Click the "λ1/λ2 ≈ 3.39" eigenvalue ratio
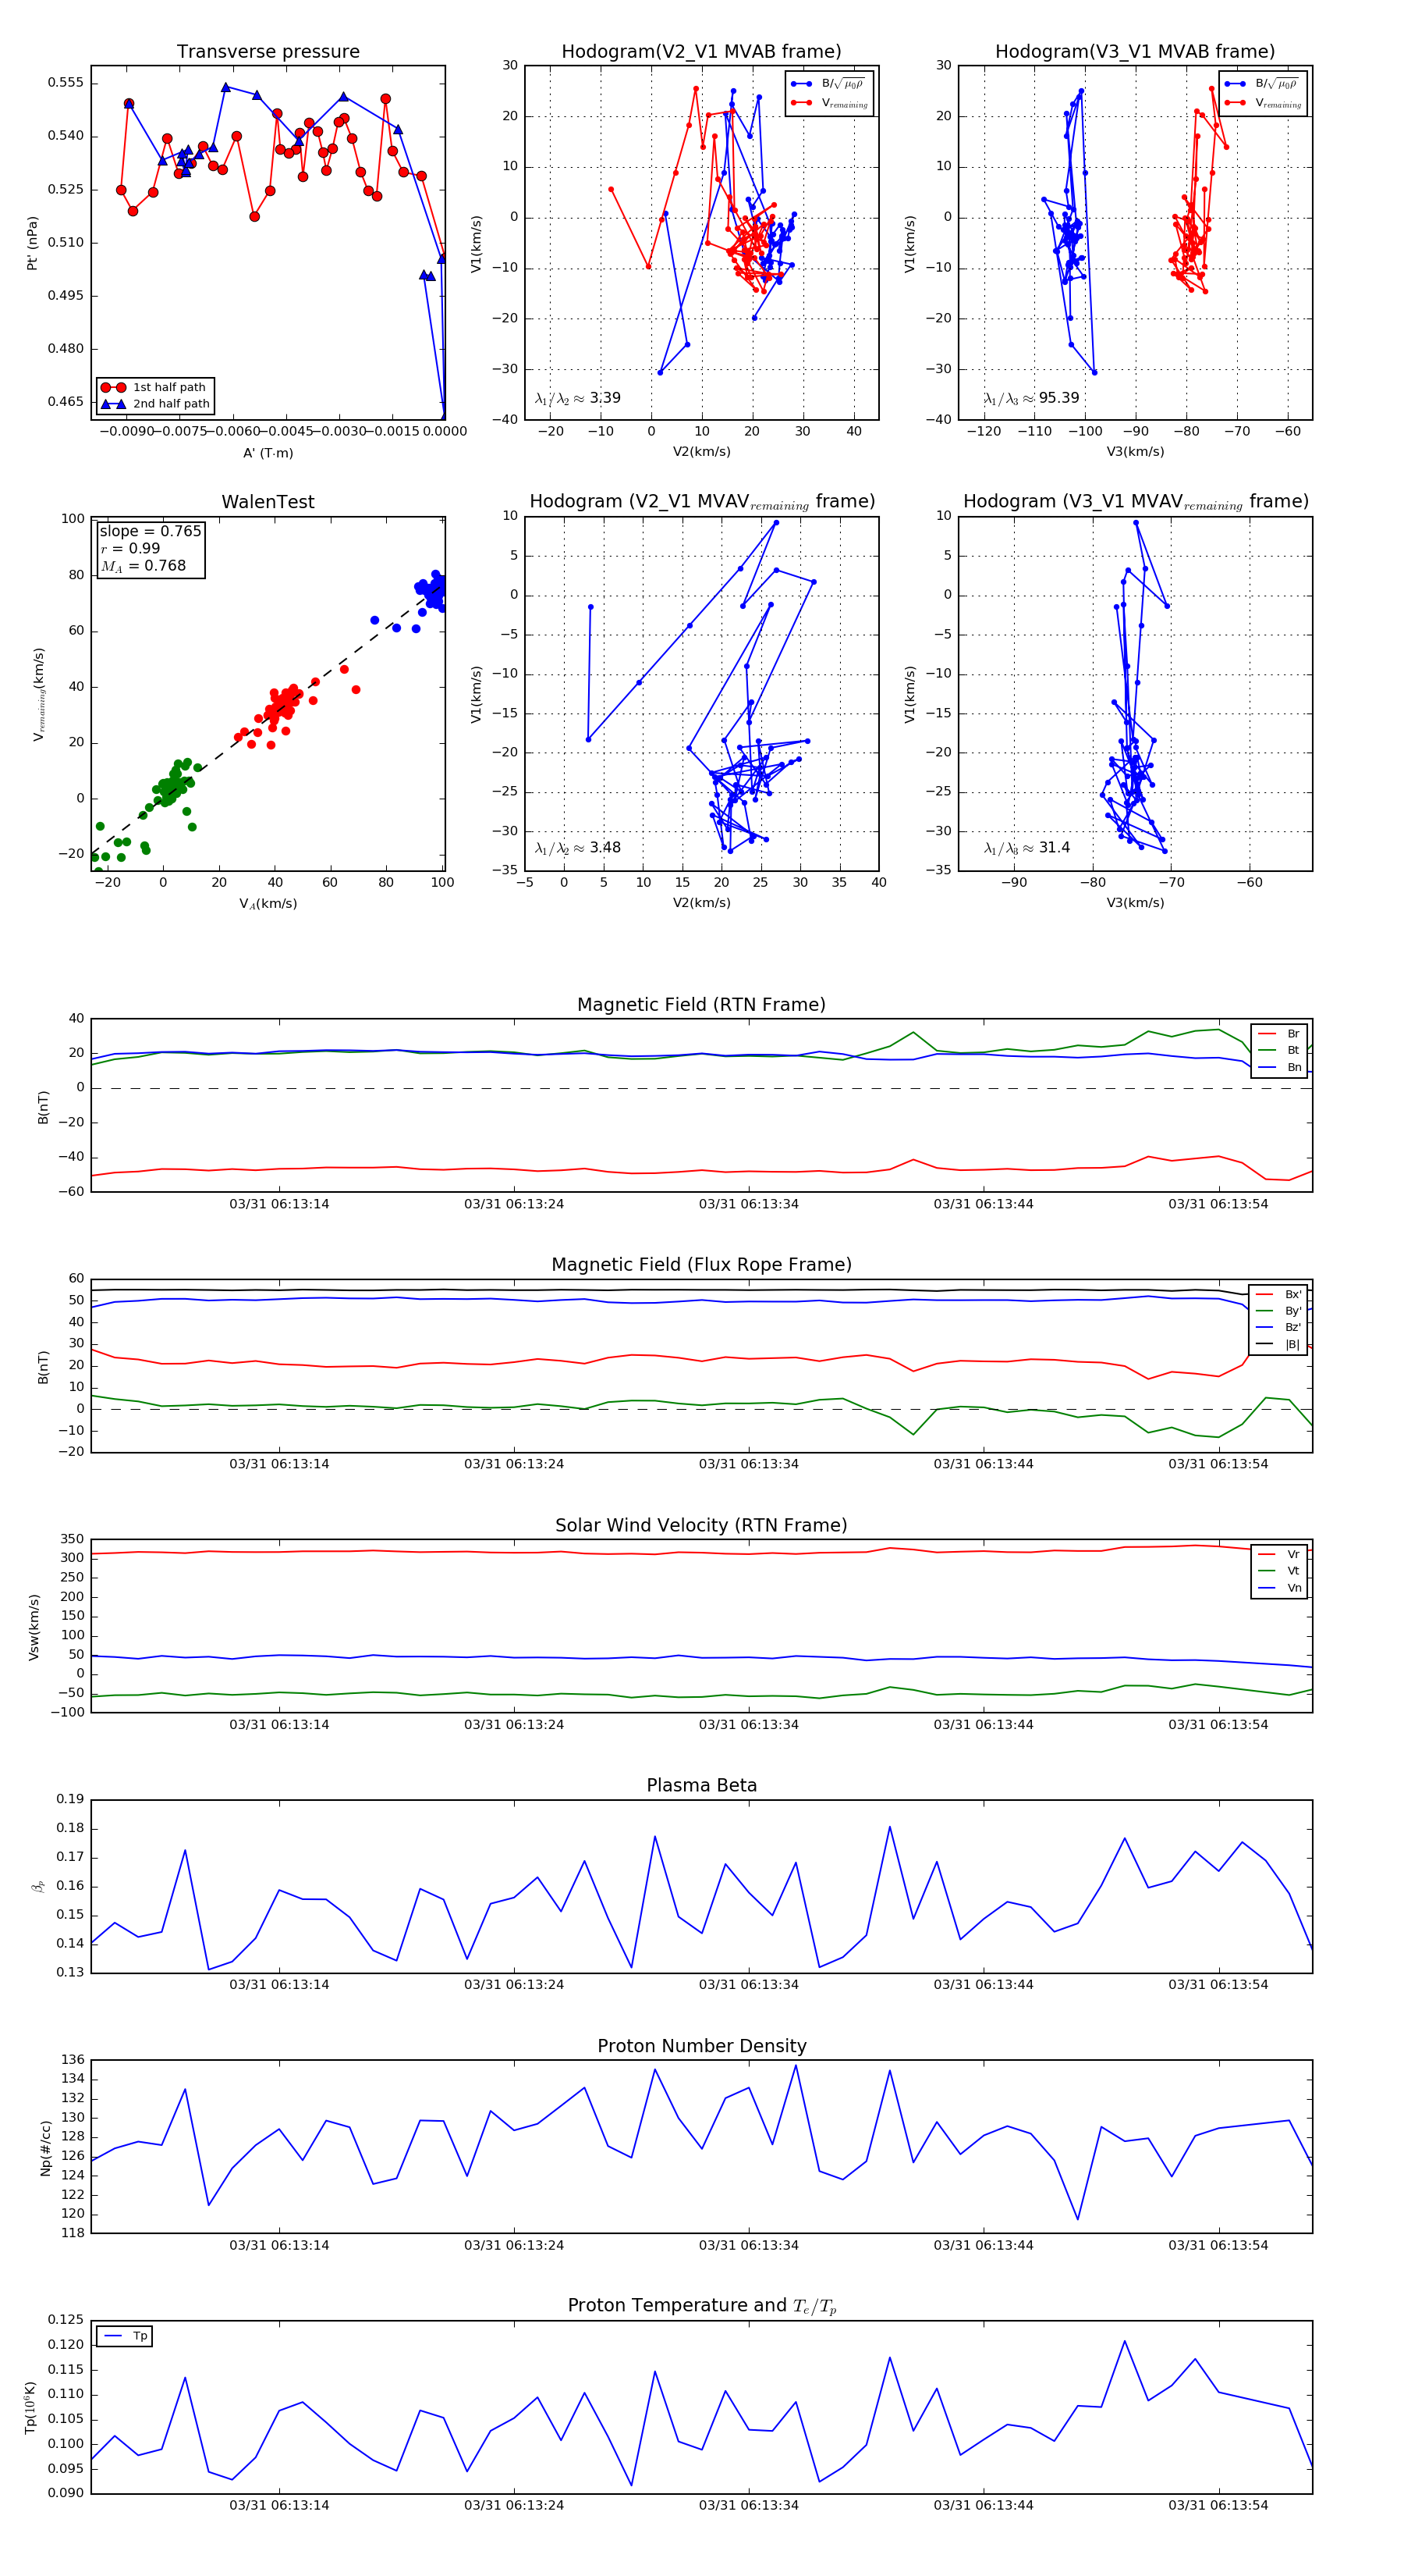This screenshot has width=1404, height=2576. click(577, 398)
